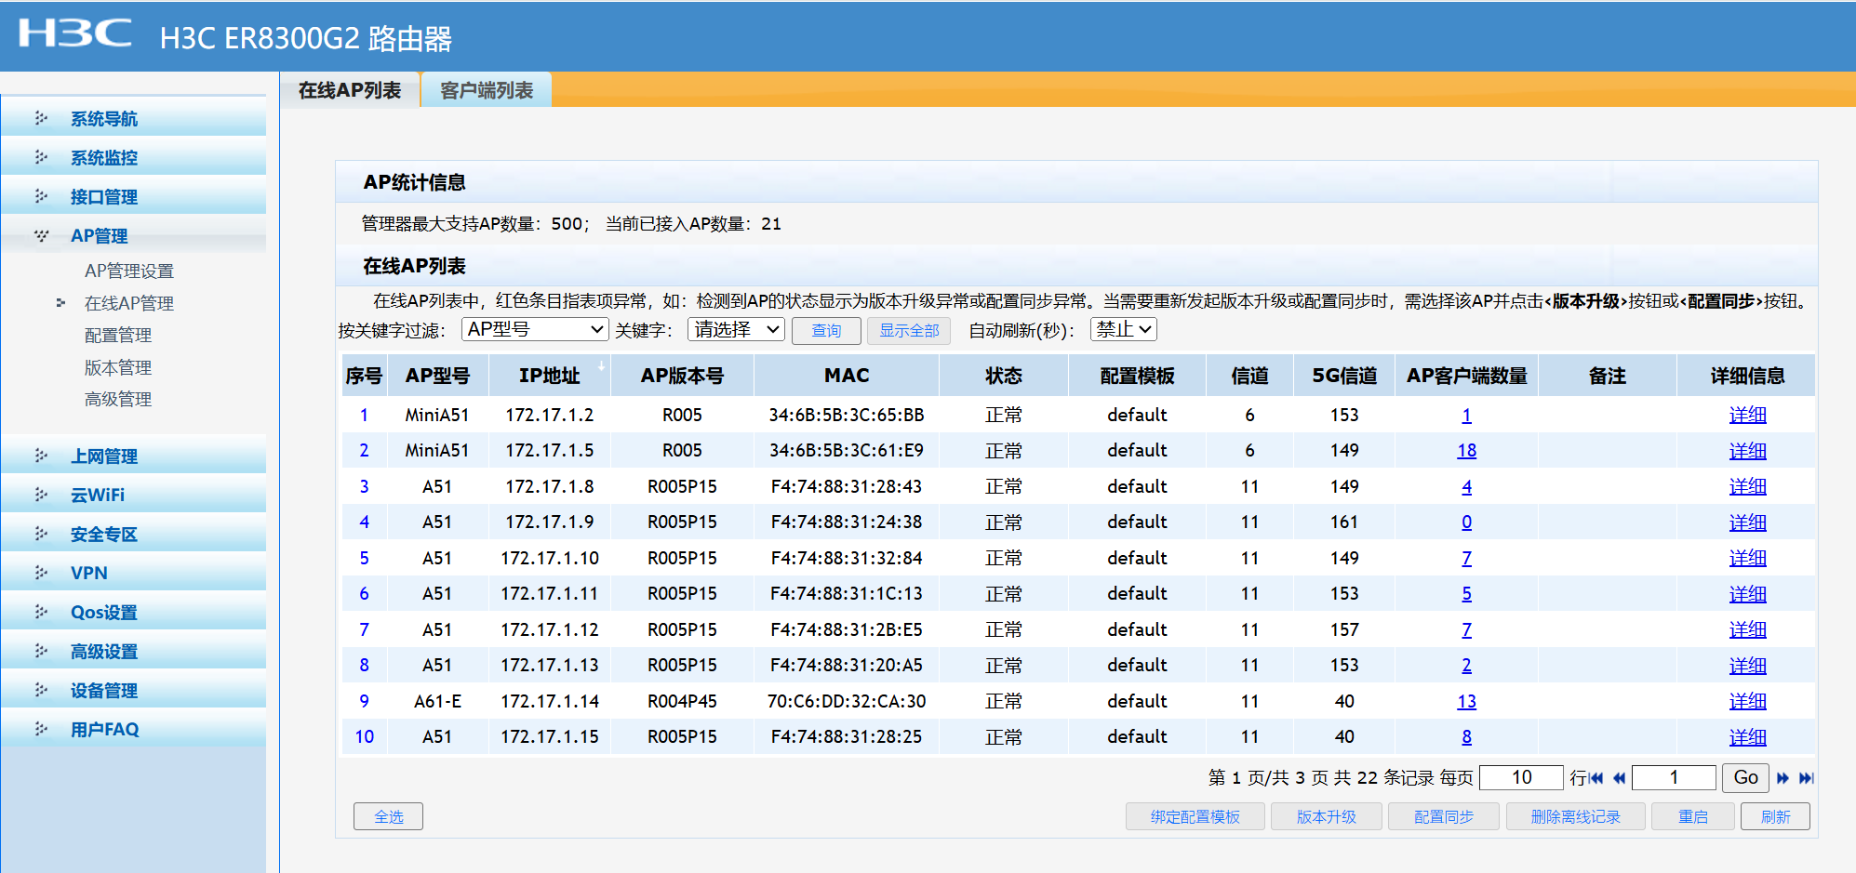Open the auto-refresh 禁止 dropdown

click(1123, 329)
